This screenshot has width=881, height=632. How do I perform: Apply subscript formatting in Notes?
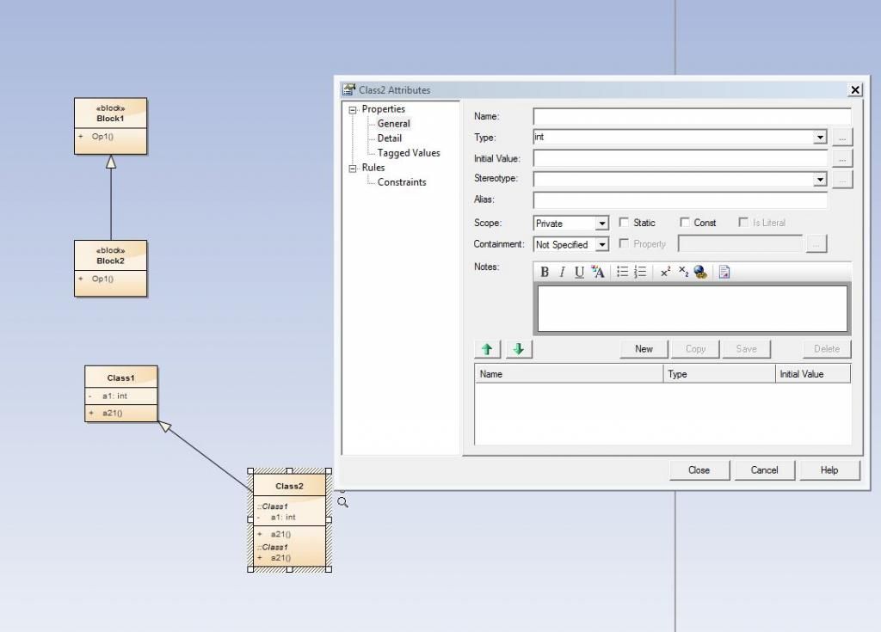(x=683, y=272)
